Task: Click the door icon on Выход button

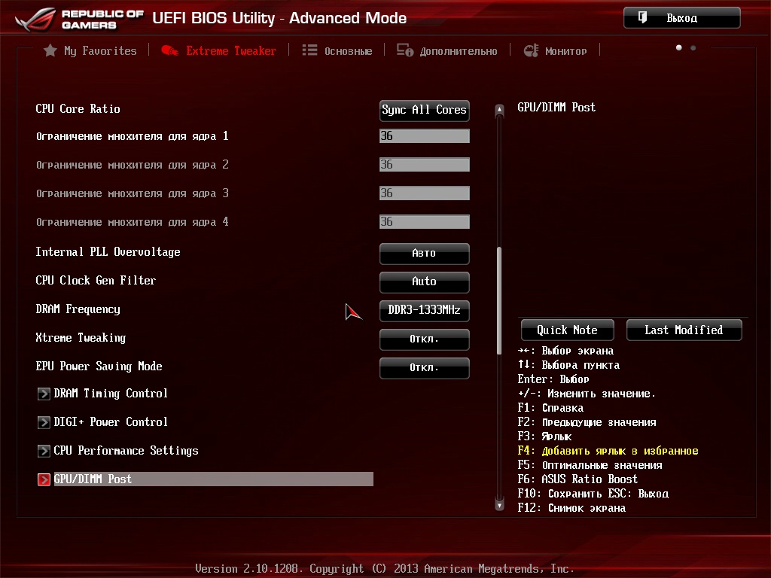Action: [642, 18]
